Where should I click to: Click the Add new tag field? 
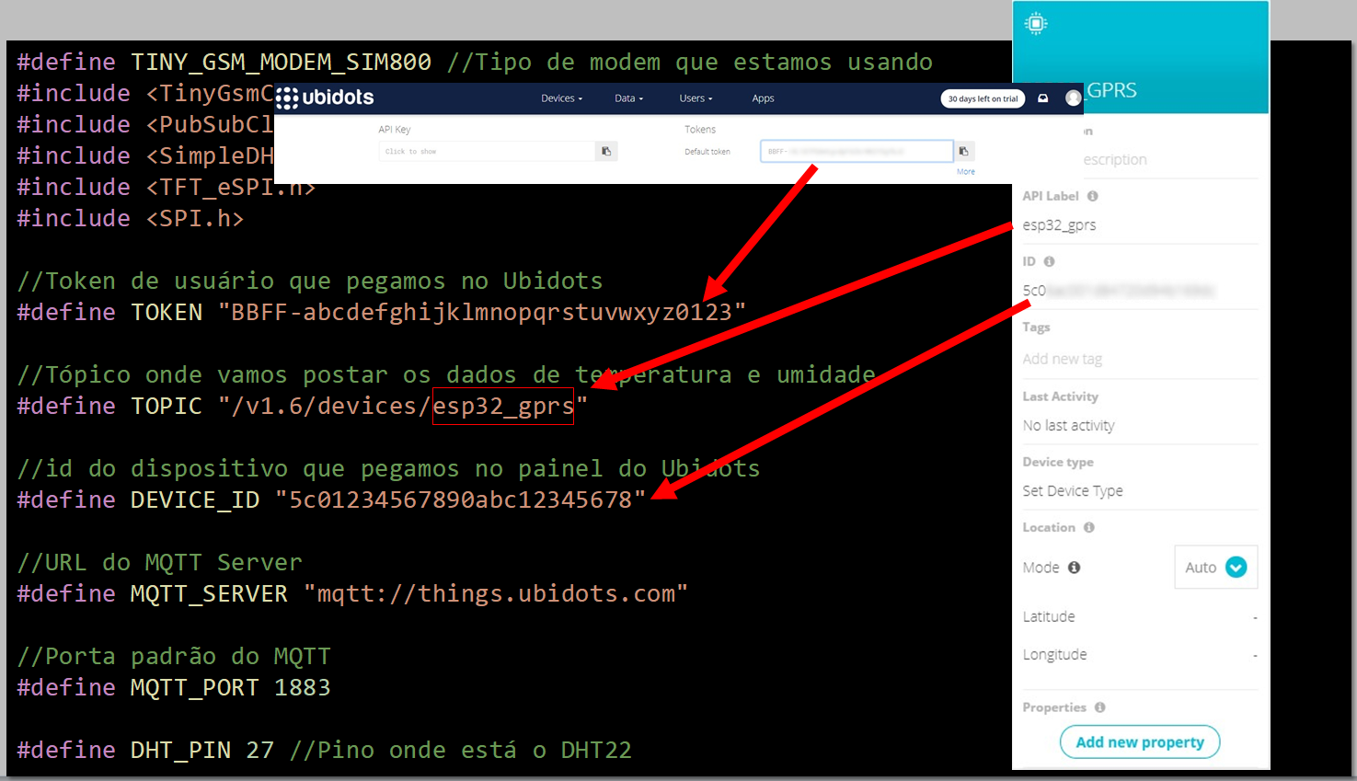click(1063, 358)
